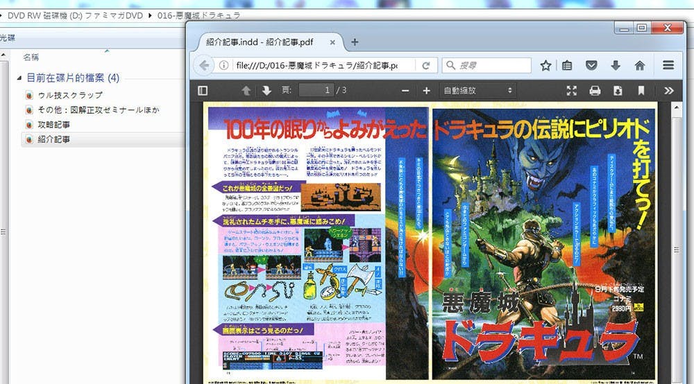Collapse the 目前在碟片的檔案 group
The width and height of the screenshot is (694, 384).
[19, 78]
